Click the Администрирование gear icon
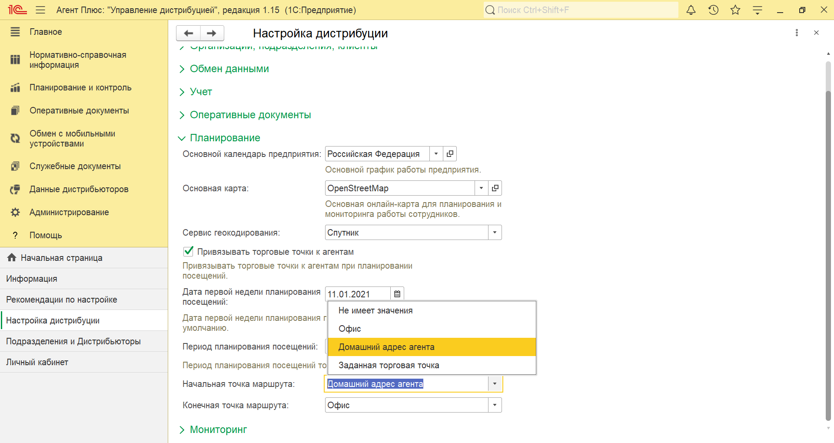 15,212
